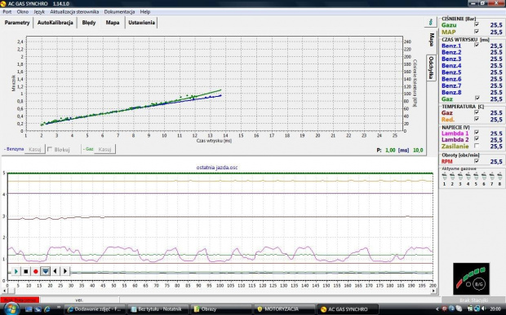Select gas injector 8 icon
Screen dimensions: 506x315
[499, 177]
